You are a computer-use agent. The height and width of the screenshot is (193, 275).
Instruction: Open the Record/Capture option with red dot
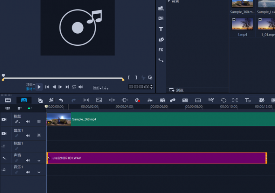pos(137,100)
